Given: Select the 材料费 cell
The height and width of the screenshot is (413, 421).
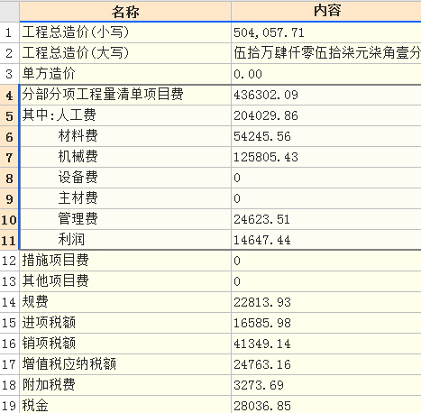Looking at the screenshot, I should [125, 136].
